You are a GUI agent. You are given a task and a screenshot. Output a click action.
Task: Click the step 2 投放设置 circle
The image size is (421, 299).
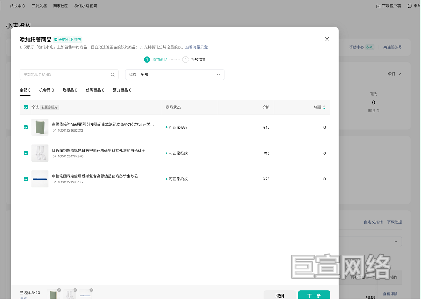coord(185,60)
